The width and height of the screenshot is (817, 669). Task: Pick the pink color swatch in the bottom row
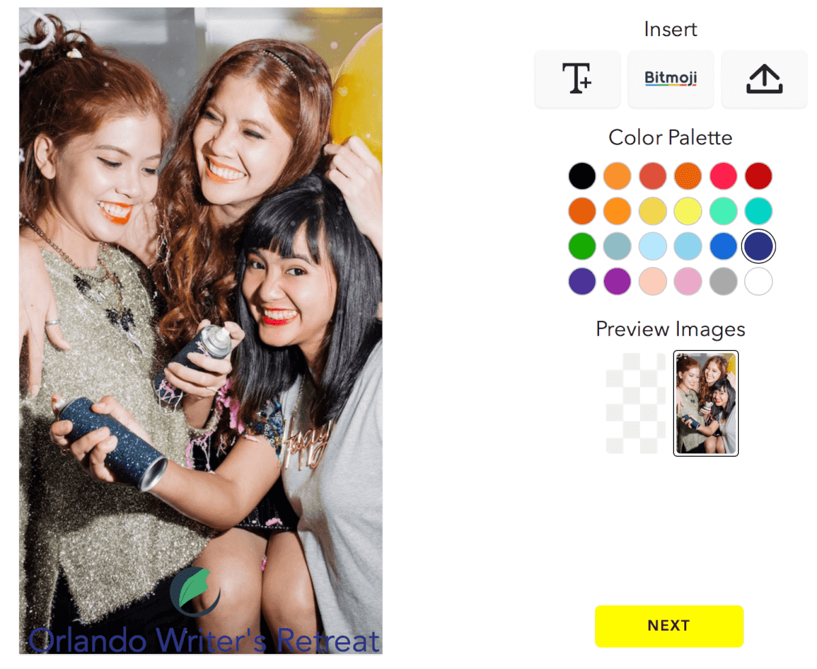[688, 281]
